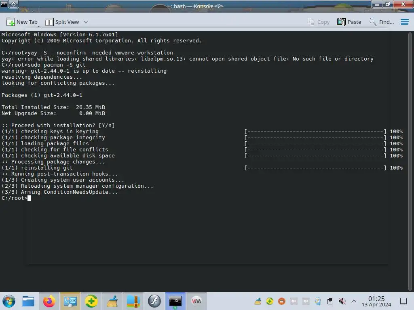Click the Copy toolbar button
The width and height of the screenshot is (414, 310).
click(x=319, y=22)
